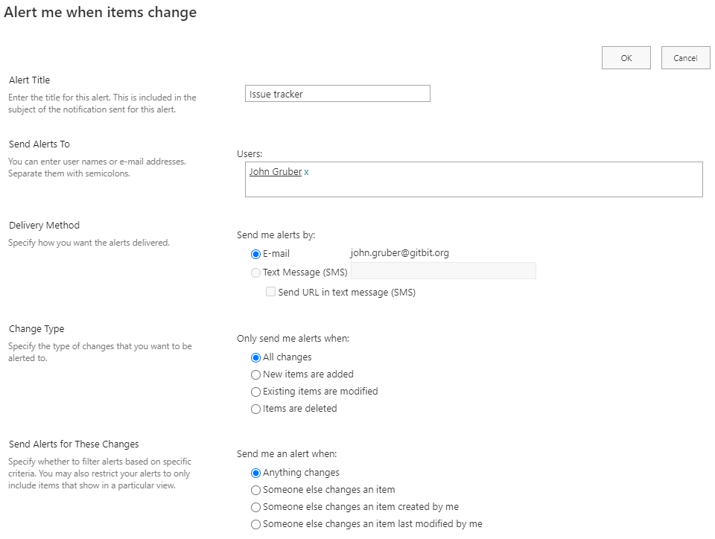Select Text Message (SMS) delivery
Image resolution: width=715 pixels, height=539 pixels.
(x=256, y=272)
